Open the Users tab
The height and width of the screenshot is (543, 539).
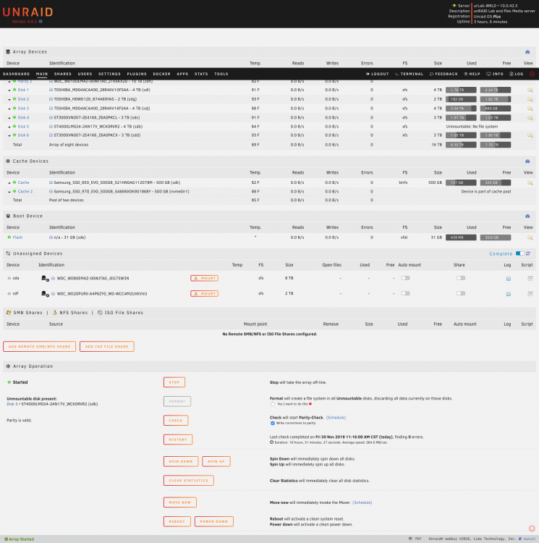pos(85,74)
